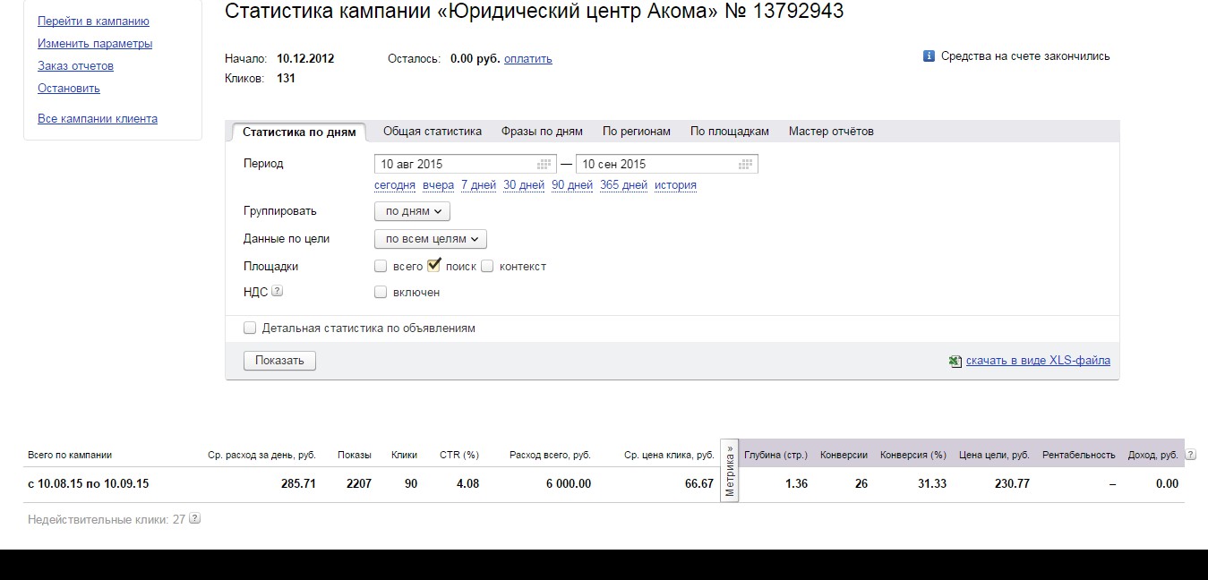Switch to 'По площадкам' tab
This screenshot has height=580, width=1208.
tap(730, 132)
